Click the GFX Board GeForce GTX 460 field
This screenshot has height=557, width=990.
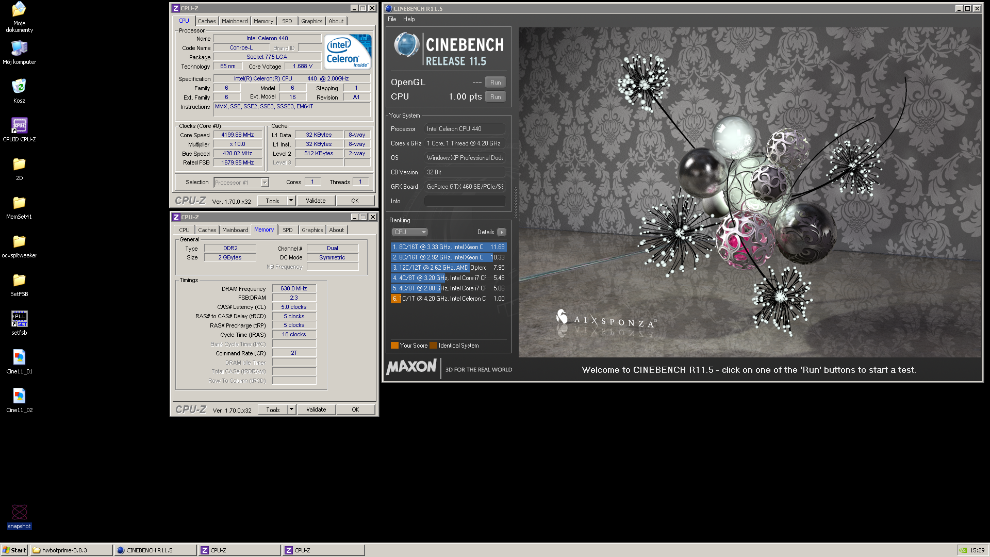465,187
